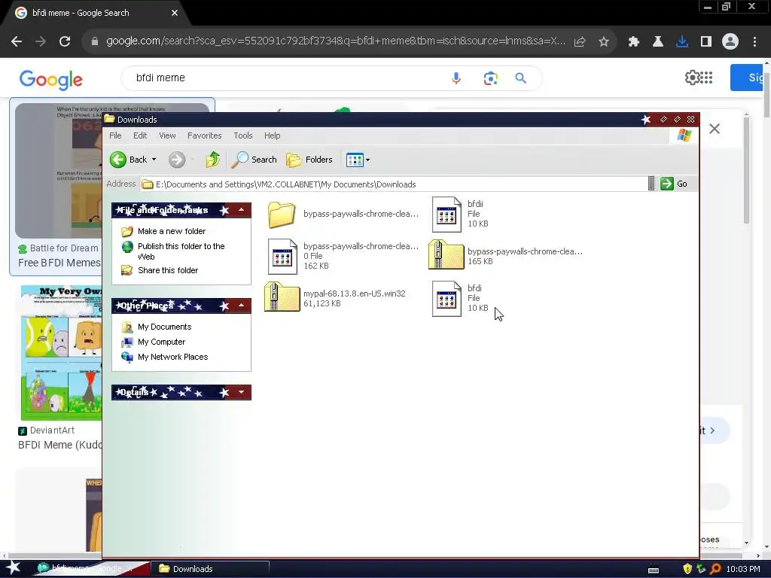The image size is (771, 578).
Task: Collapse the Other Places panel
Action: point(242,306)
